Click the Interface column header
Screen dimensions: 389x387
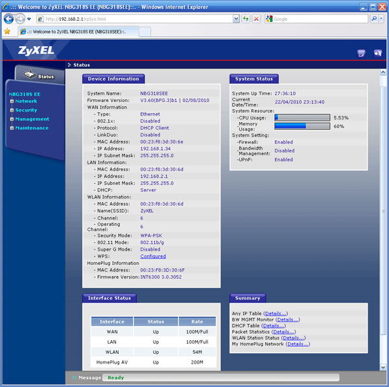(x=112, y=321)
